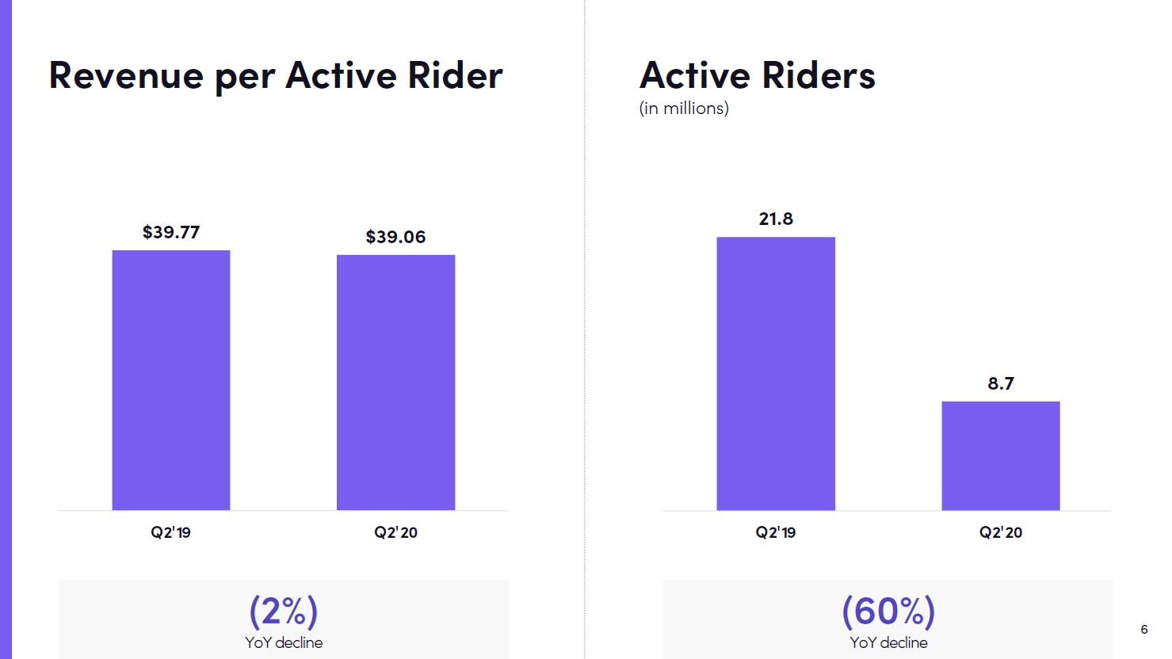Select the short Q2'20 Active Riders bar
Viewport: 1172px width, 659px height.
coord(1000,455)
